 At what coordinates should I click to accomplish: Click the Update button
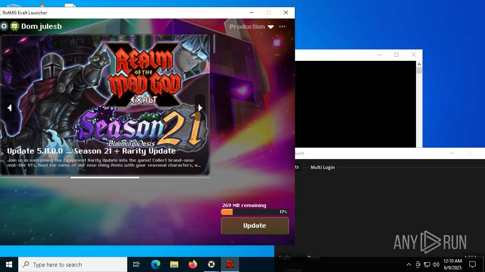255,226
